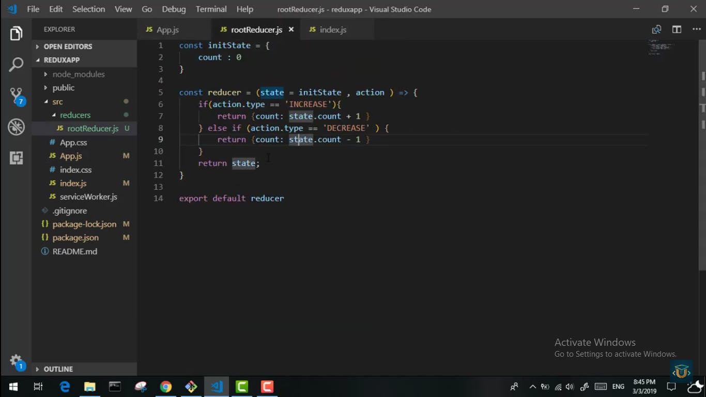Open Source Control view with 7 changes
Screen dimensions: 706x397
click(x=17, y=96)
